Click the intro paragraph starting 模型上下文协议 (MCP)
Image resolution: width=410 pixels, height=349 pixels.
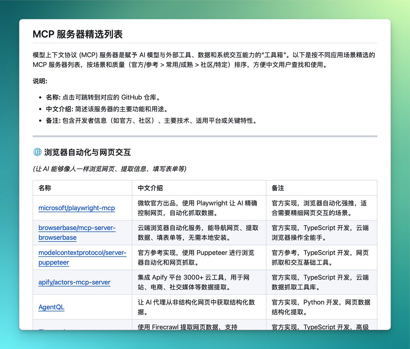tap(204, 60)
